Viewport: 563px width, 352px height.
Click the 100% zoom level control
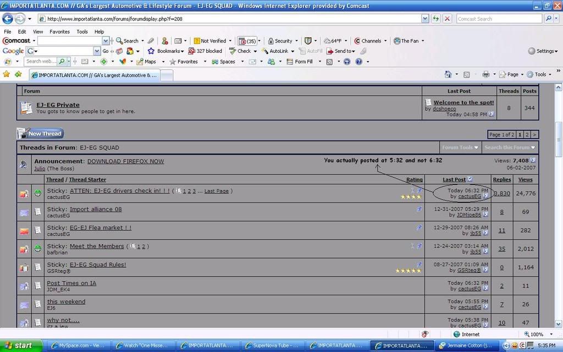[x=537, y=334]
